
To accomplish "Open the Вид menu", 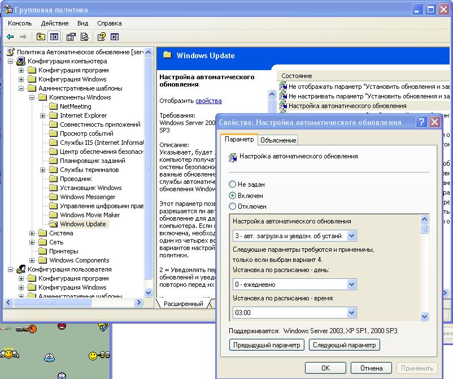I will (x=82, y=23).
